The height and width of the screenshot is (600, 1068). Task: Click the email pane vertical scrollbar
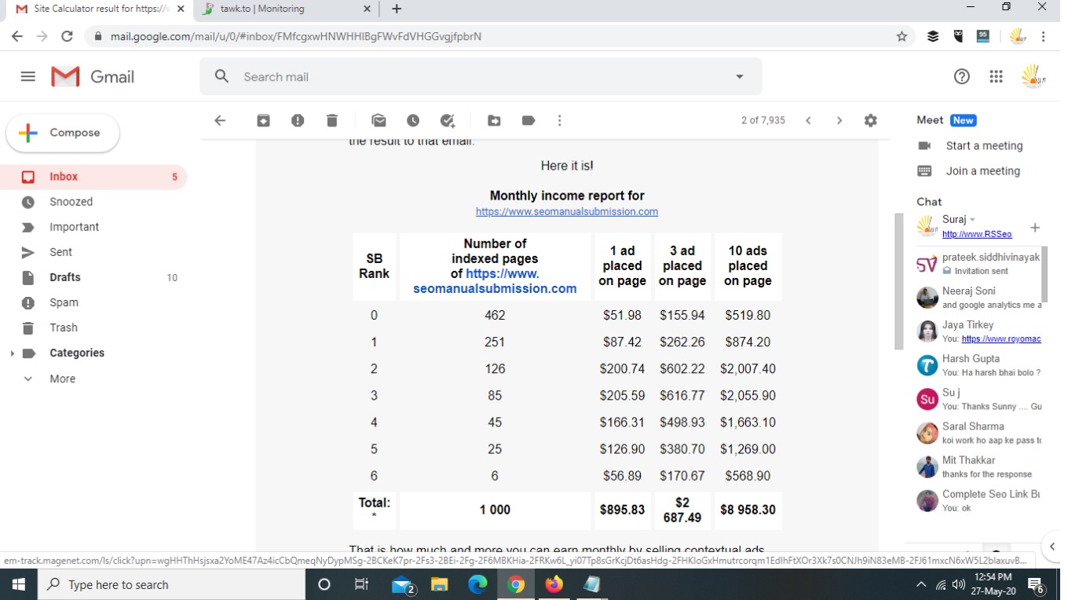point(899,281)
